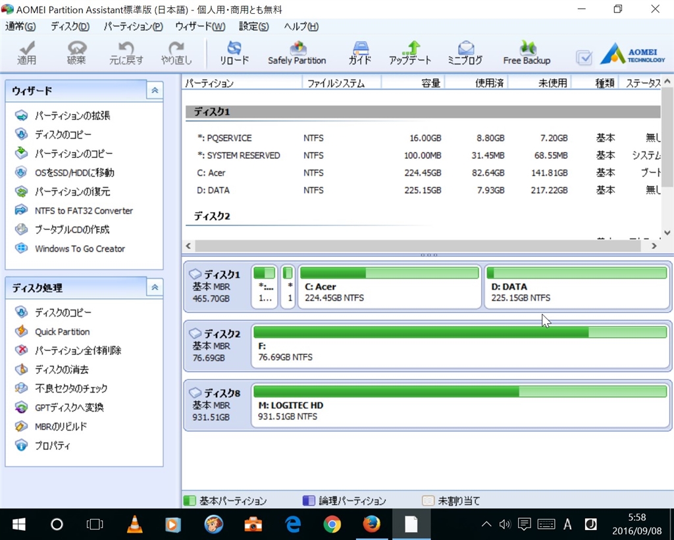Open Google Chrome from the taskbar
674x540 pixels.
(332, 524)
